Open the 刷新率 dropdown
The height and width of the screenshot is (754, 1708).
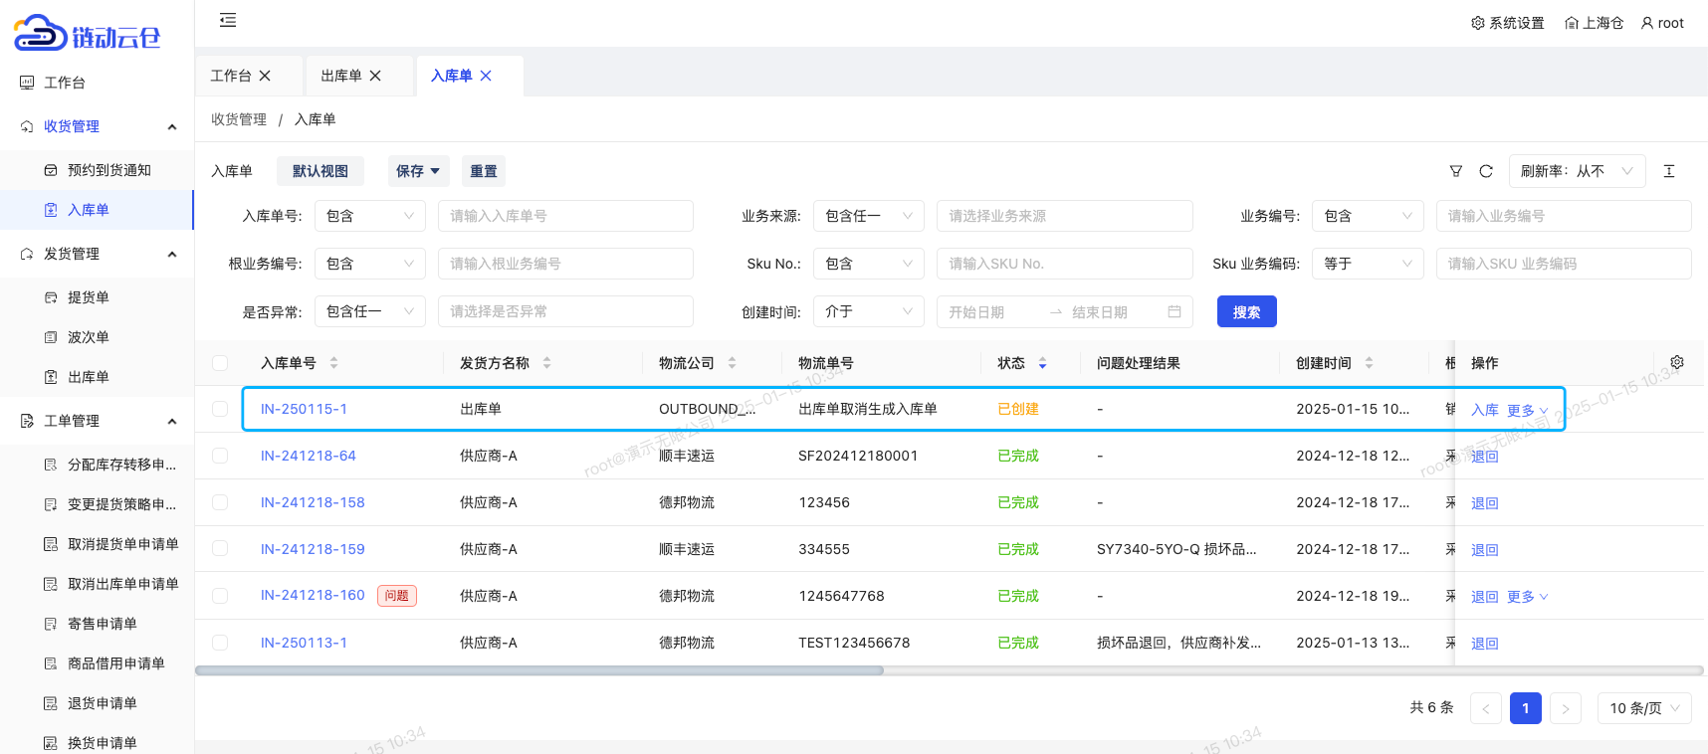click(1577, 171)
